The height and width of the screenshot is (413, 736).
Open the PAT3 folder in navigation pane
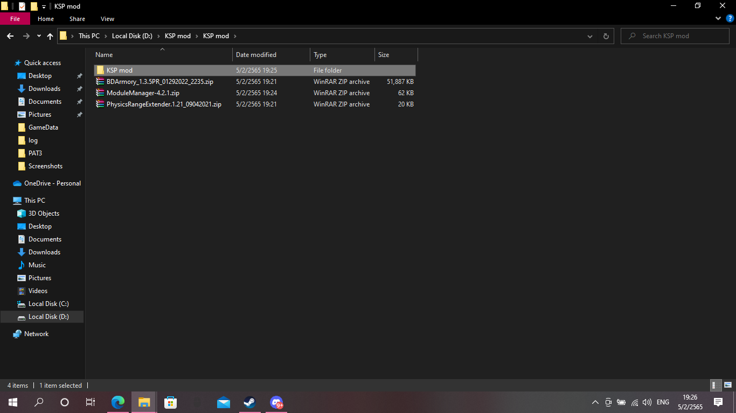click(x=35, y=153)
